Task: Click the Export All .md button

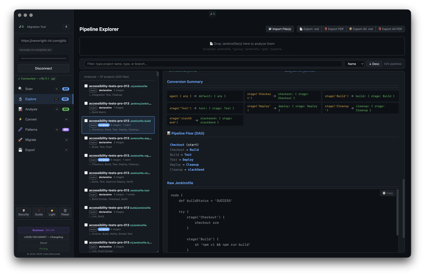Action: click(361, 29)
